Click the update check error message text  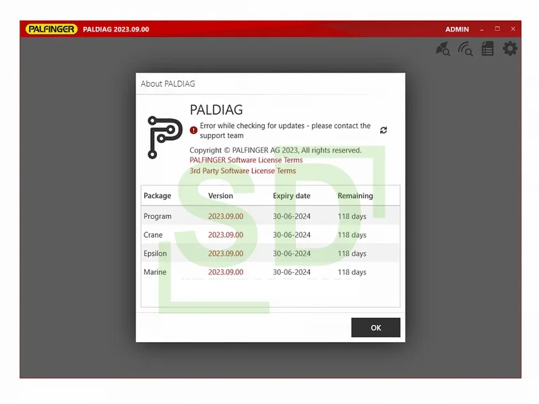click(x=285, y=131)
